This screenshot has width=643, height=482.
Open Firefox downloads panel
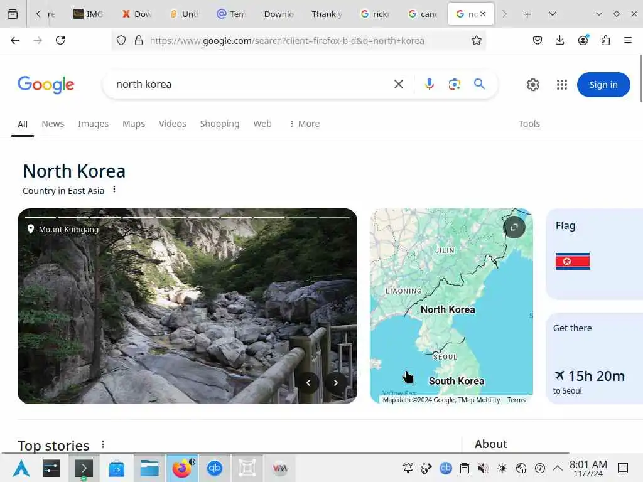tap(559, 40)
